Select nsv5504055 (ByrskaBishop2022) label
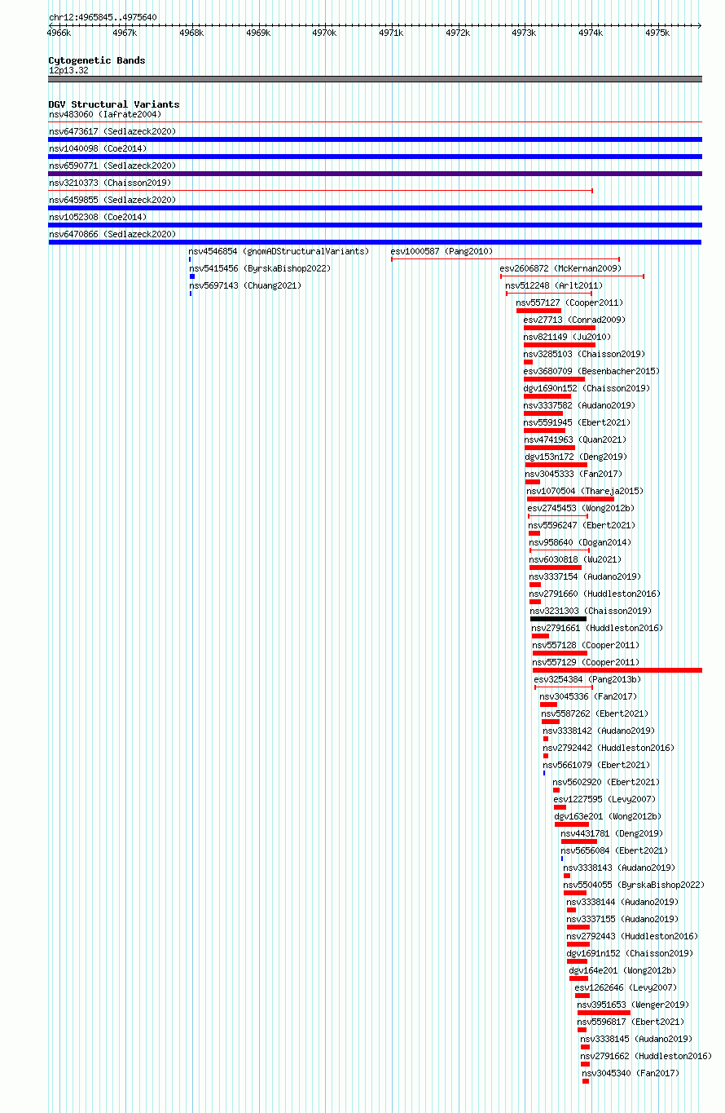This screenshot has height=1113, width=725. pyautogui.click(x=634, y=885)
